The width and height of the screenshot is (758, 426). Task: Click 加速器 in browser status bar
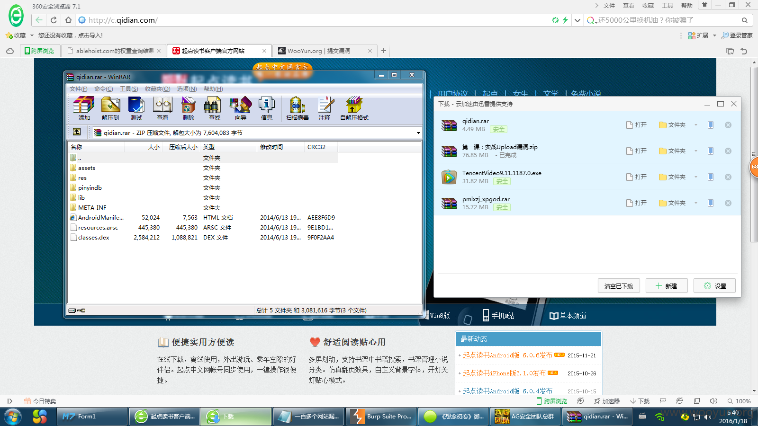(x=607, y=401)
